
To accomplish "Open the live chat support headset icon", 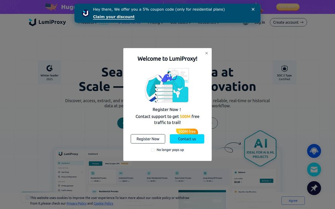I will (x=314, y=151).
